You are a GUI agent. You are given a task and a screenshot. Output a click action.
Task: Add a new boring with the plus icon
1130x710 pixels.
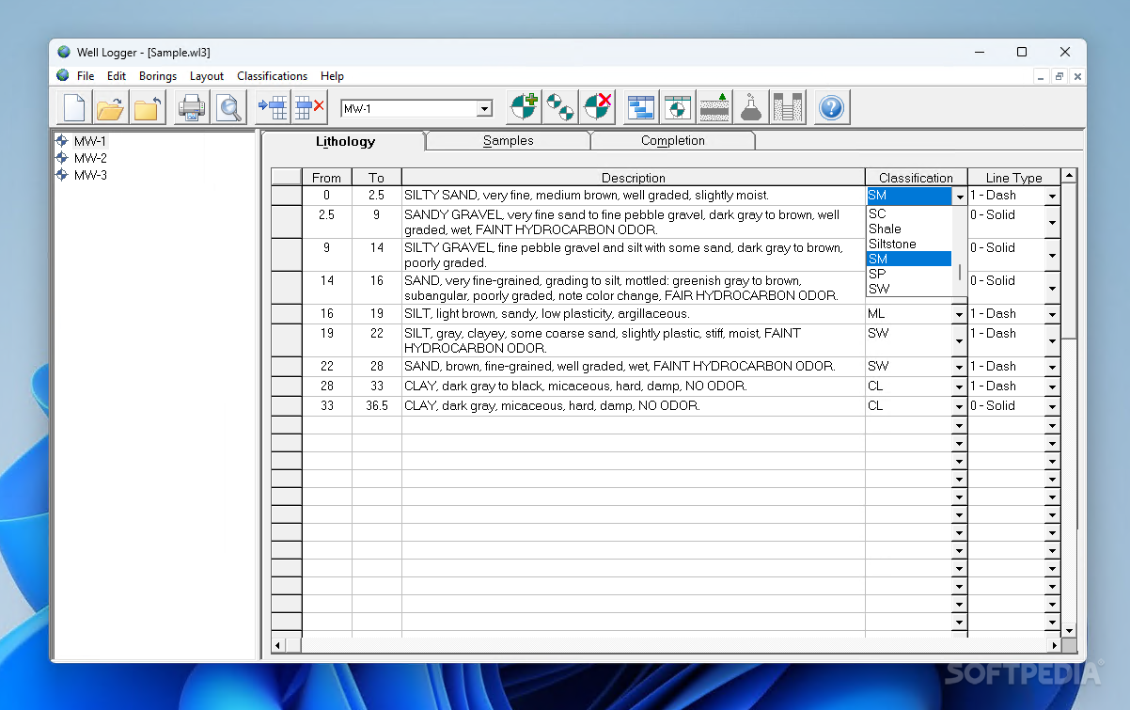click(x=524, y=107)
